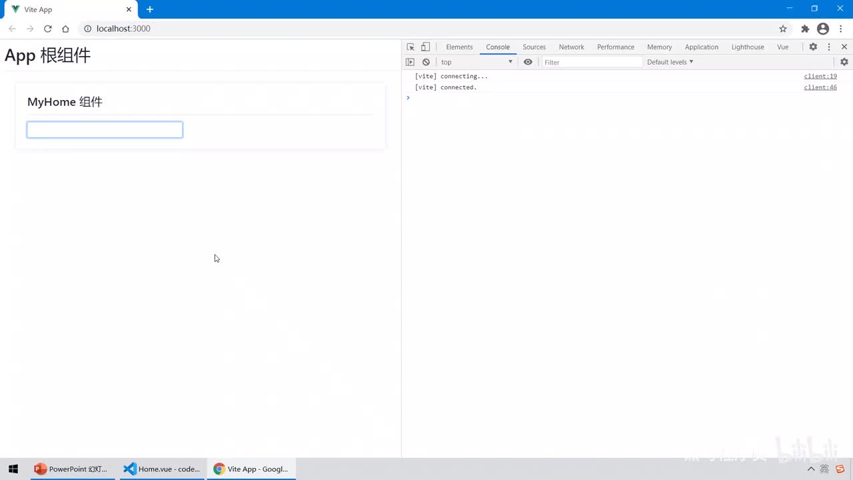The image size is (853, 480).
Task: Click the console Filter input
Action: click(x=592, y=62)
